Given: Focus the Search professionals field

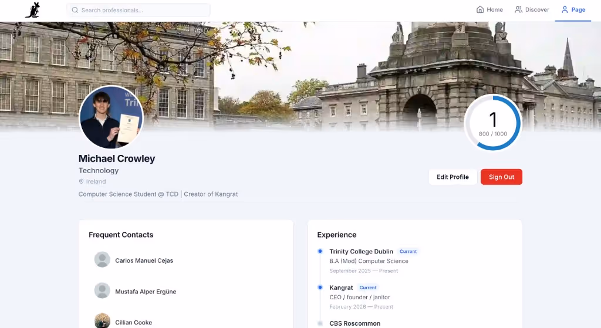Looking at the screenshot, I should [x=139, y=10].
